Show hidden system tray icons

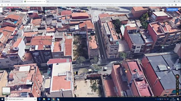(156, 99)
